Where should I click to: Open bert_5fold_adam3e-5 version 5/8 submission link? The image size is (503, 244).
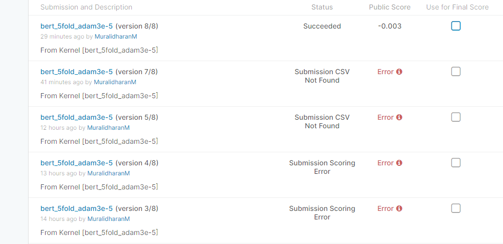tap(77, 117)
